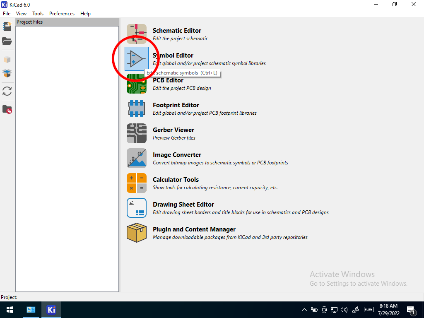Image resolution: width=424 pixels, height=318 pixels.
Task: Open the View menu
Action: click(x=21, y=14)
